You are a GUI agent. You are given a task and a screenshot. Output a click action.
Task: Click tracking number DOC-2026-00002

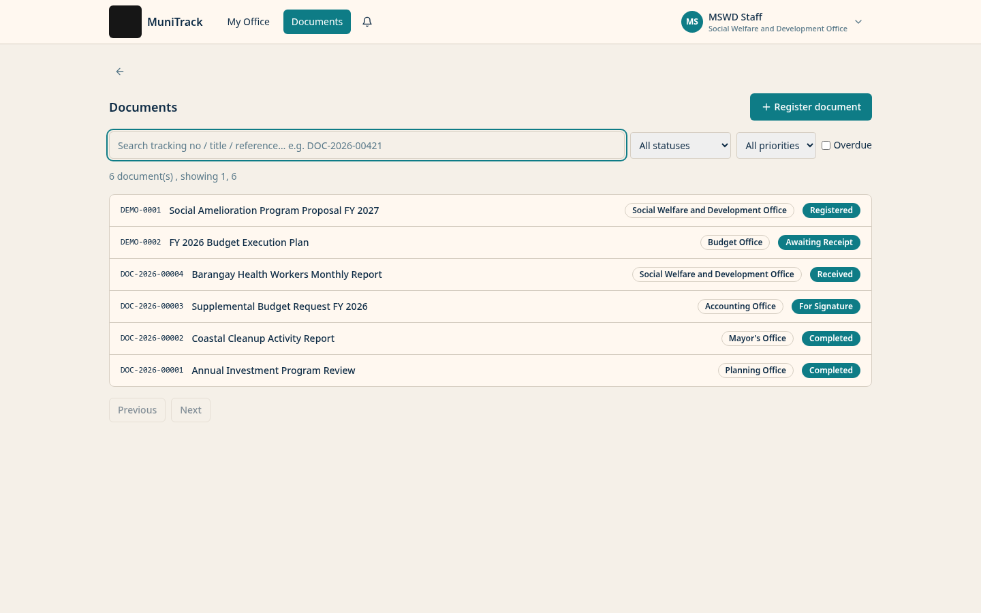click(x=152, y=339)
